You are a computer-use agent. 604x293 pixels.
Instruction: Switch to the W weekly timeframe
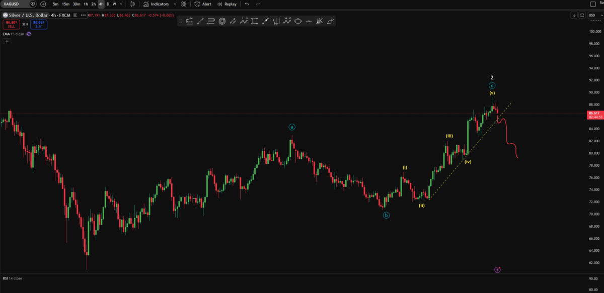pyautogui.click(x=114, y=4)
